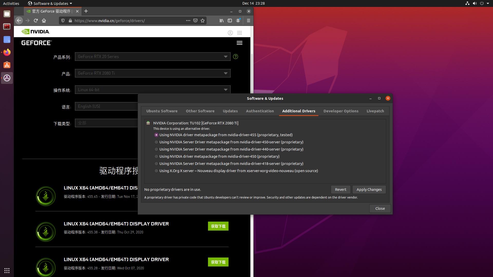Viewport: 493px width, 277px height.
Task: Open the clock and calendar in top bar
Action: point(253,3)
